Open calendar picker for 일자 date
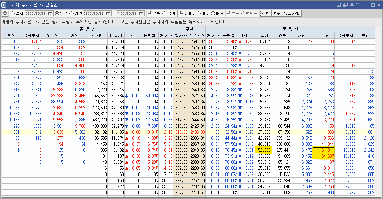 (50, 13)
